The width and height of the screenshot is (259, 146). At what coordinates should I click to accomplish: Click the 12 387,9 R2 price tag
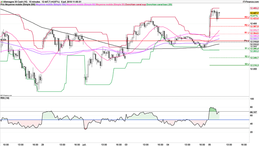(254, 26)
